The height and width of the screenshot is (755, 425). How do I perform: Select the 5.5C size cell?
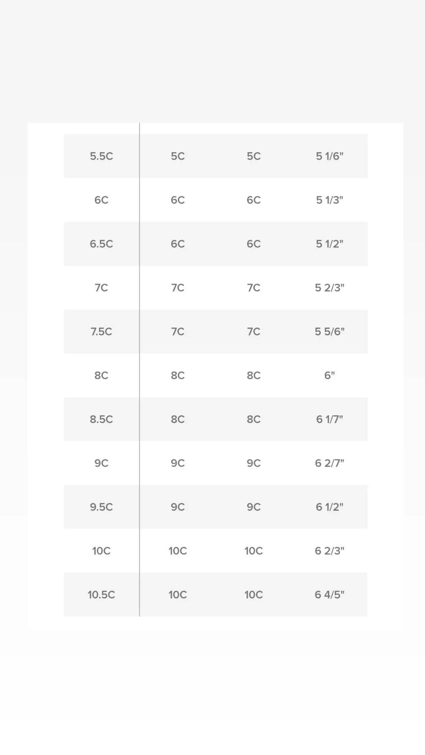click(x=101, y=156)
